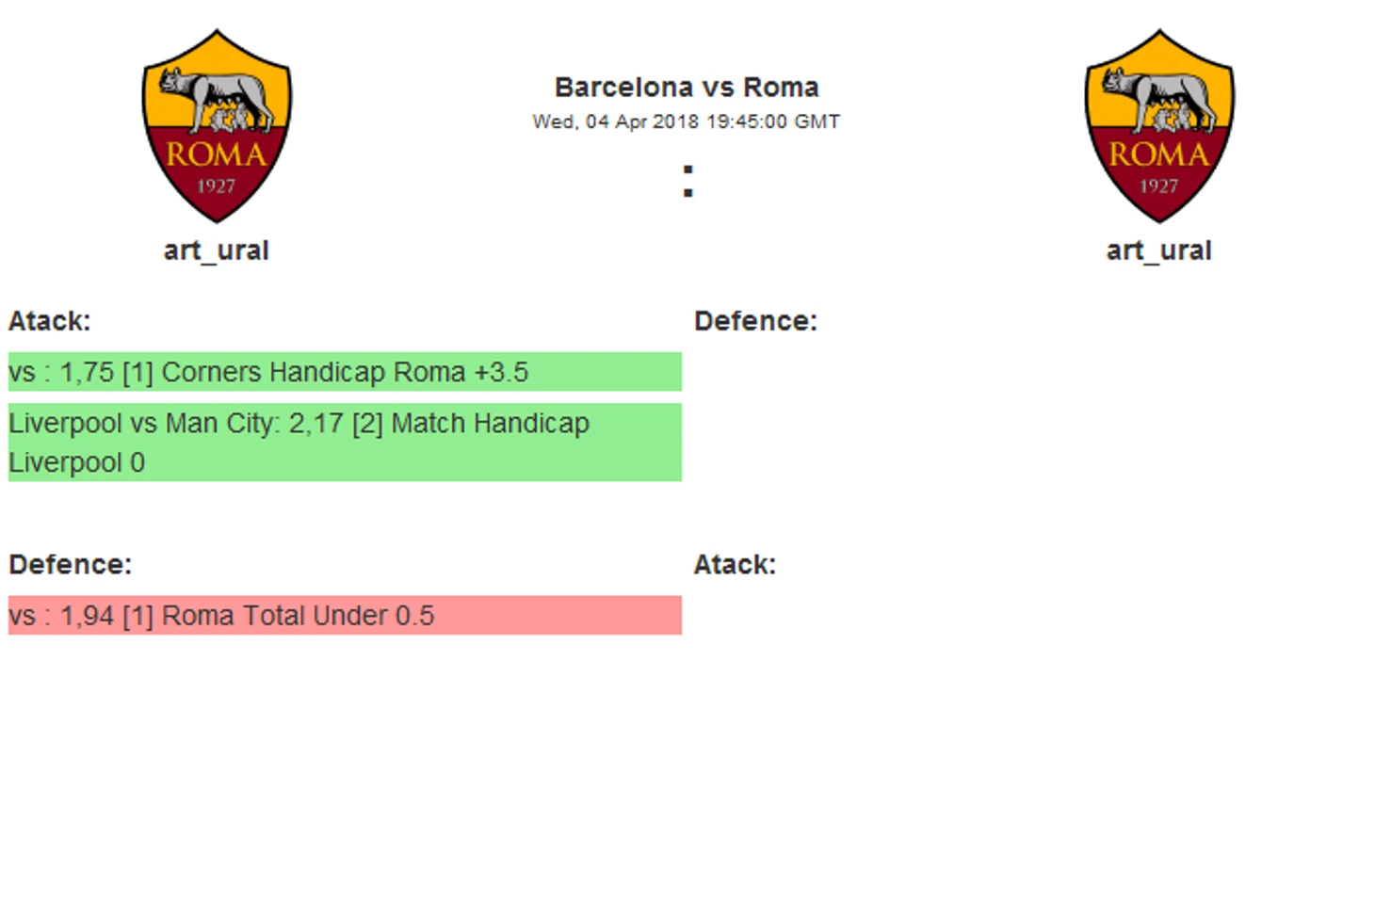
Task: Click the Barcelona vs Roma match title
Action: pyautogui.click(x=687, y=88)
